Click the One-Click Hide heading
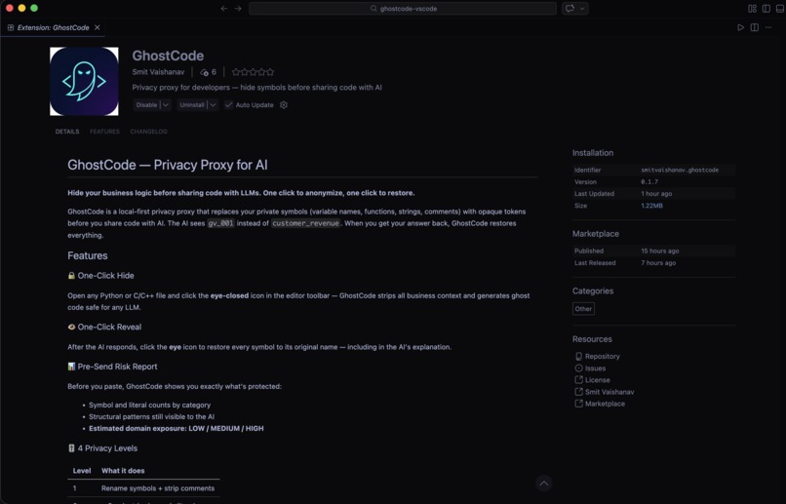This screenshot has height=504, width=786. [x=100, y=276]
